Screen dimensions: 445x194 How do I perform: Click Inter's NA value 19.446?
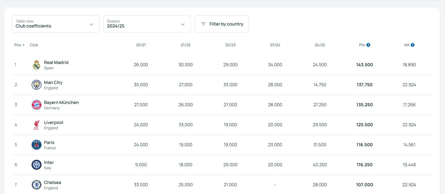409,165
